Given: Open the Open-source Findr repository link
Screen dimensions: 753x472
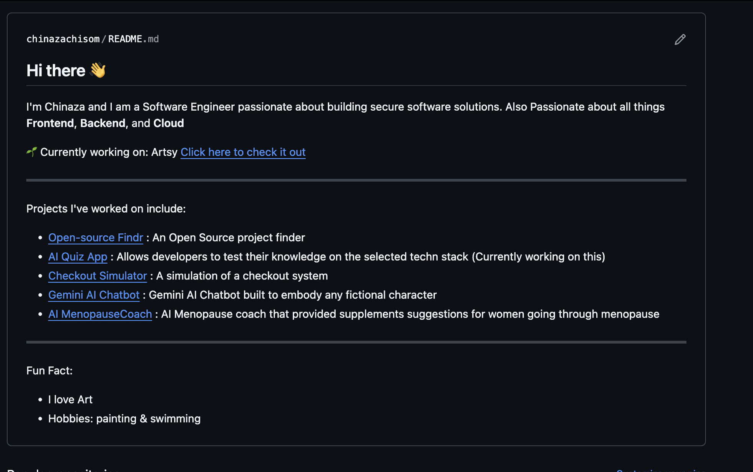Looking at the screenshot, I should pyautogui.click(x=96, y=238).
